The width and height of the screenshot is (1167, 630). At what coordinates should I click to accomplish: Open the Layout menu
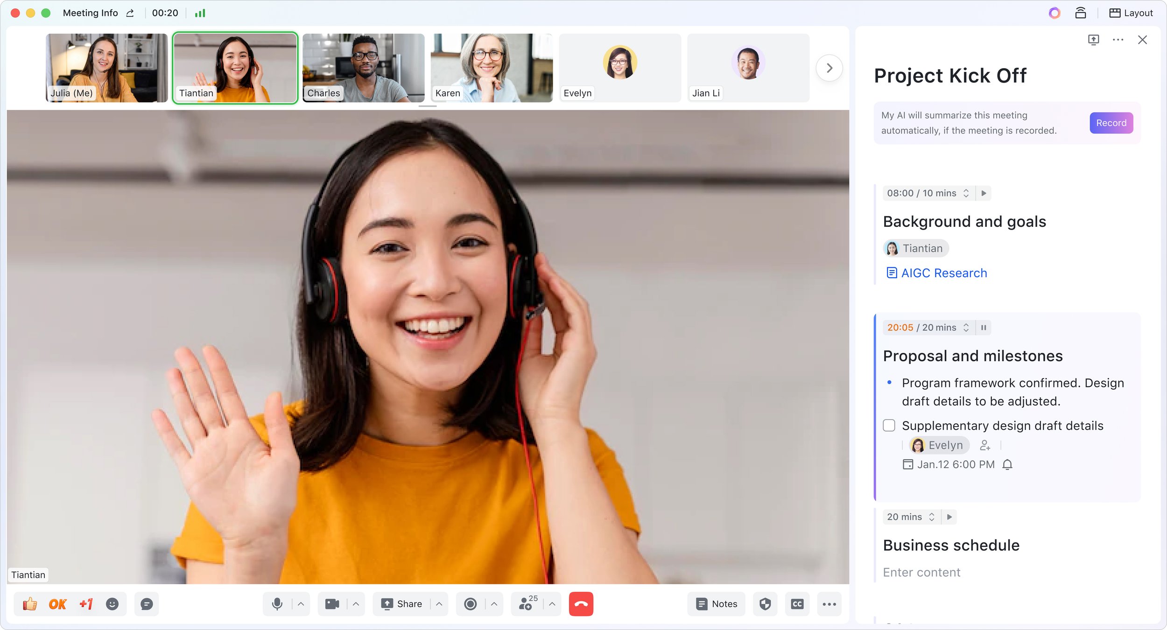point(1131,13)
